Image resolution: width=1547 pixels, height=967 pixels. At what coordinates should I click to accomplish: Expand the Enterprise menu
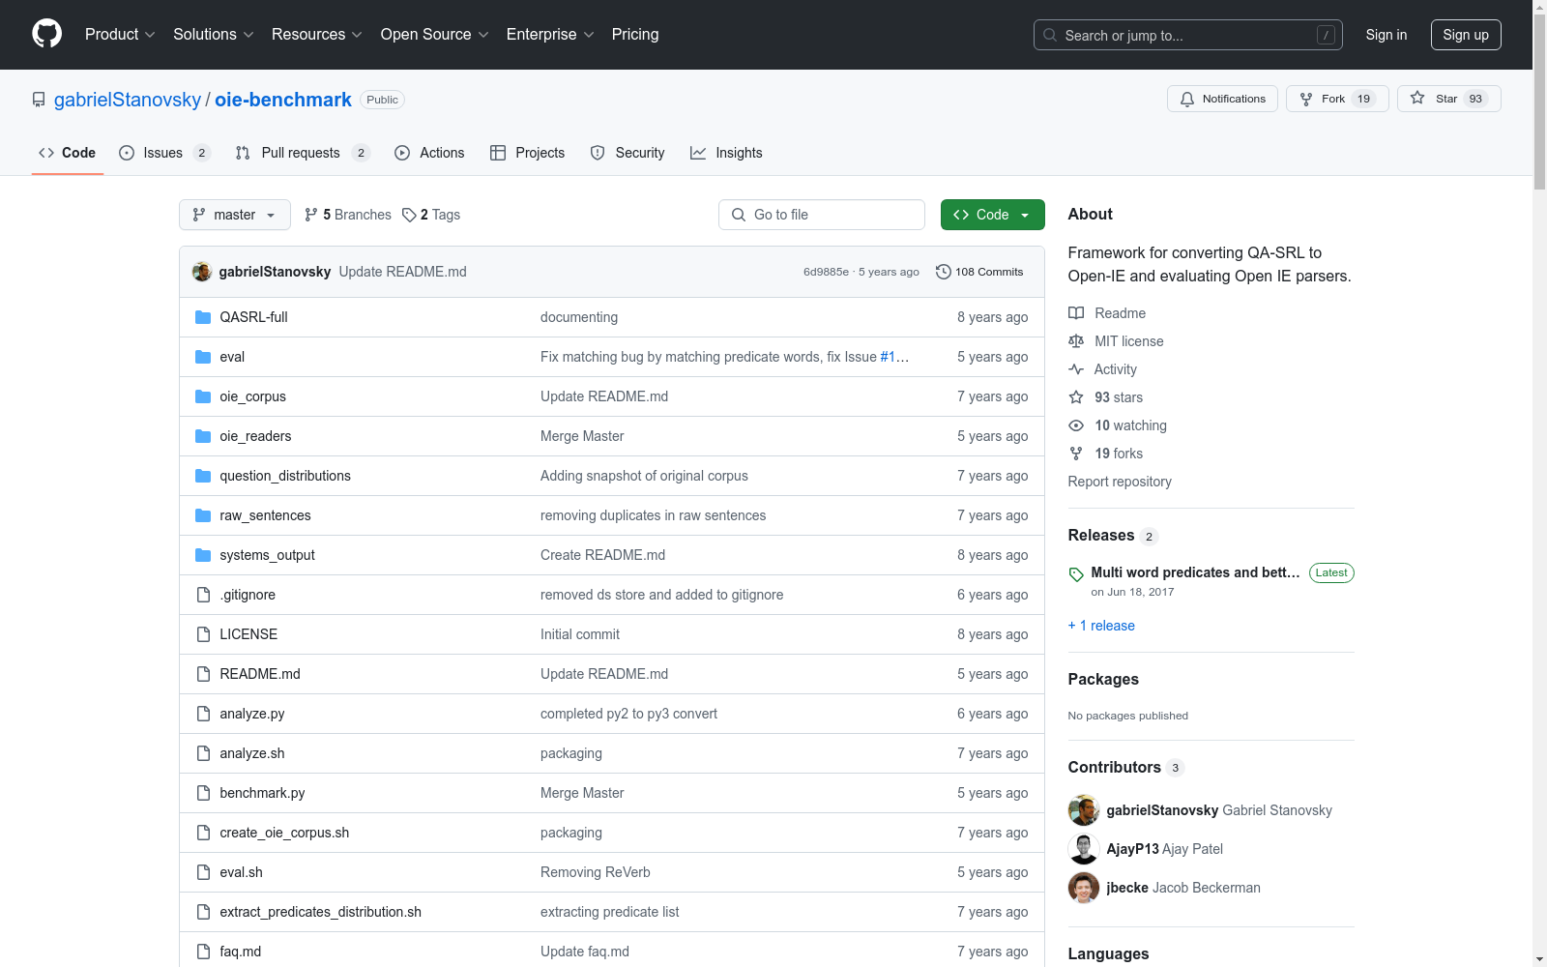click(550, 34)
